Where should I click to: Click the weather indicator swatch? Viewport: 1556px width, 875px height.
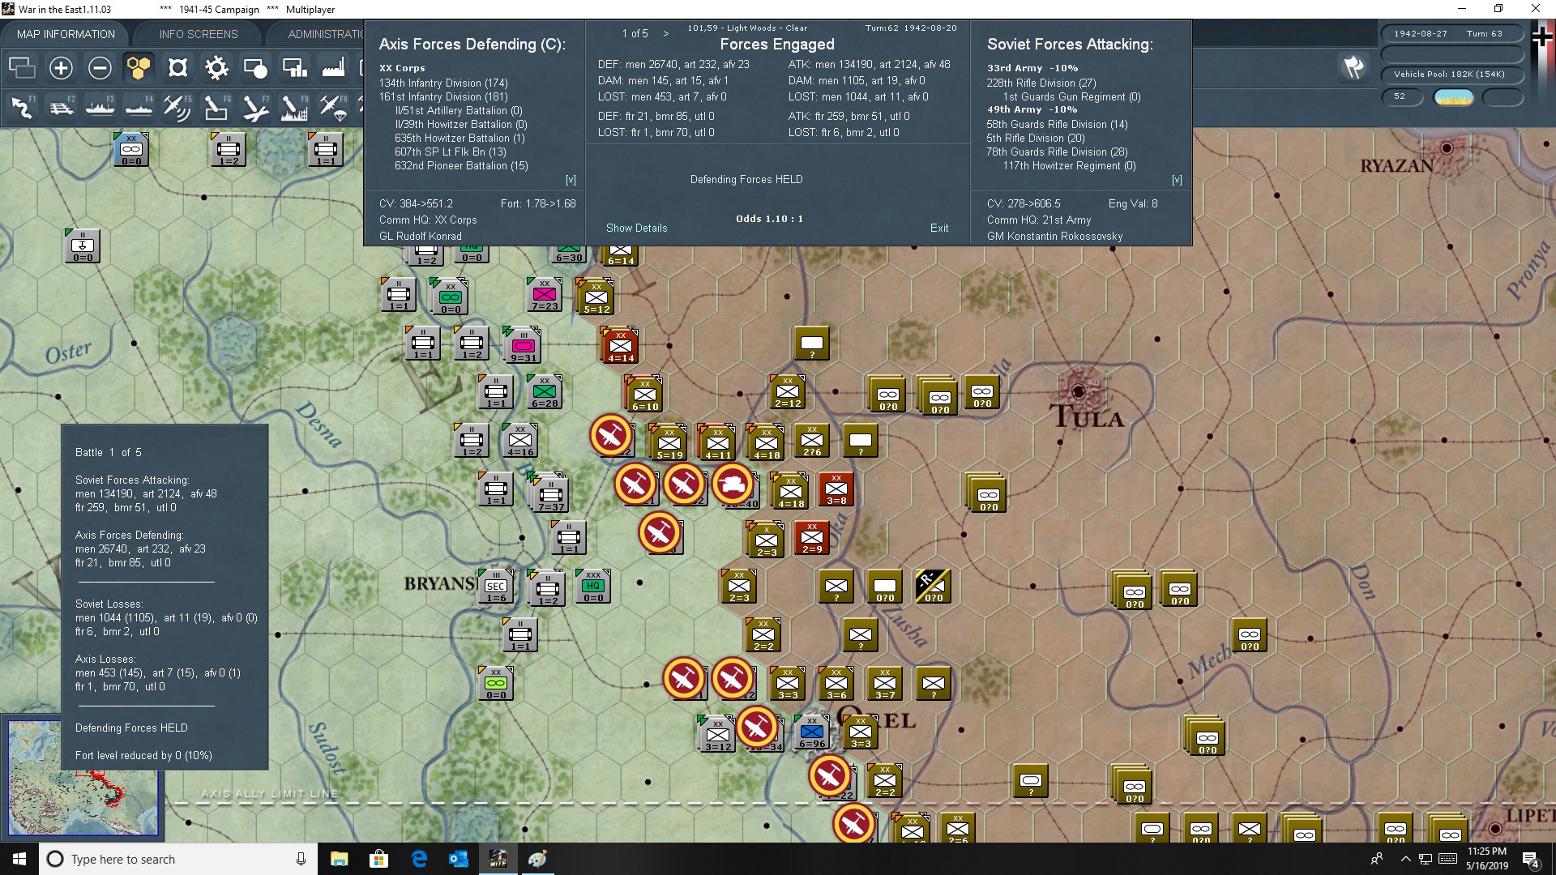[1453, 98]
